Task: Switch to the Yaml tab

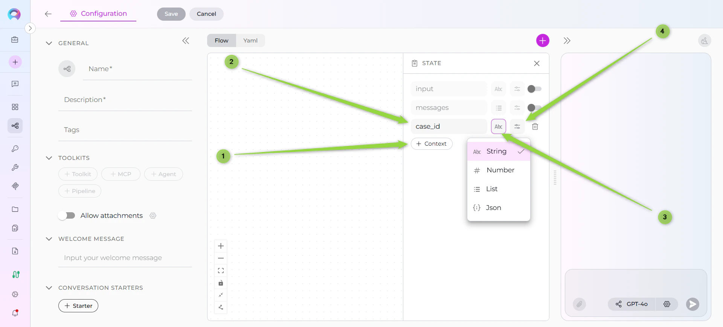Action: pyautogui.click(x=250, y=40)
